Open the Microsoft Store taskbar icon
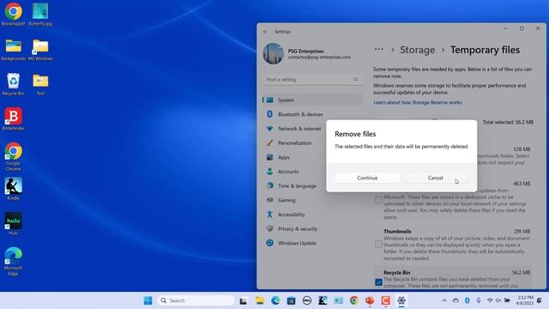 pos(291,300)
